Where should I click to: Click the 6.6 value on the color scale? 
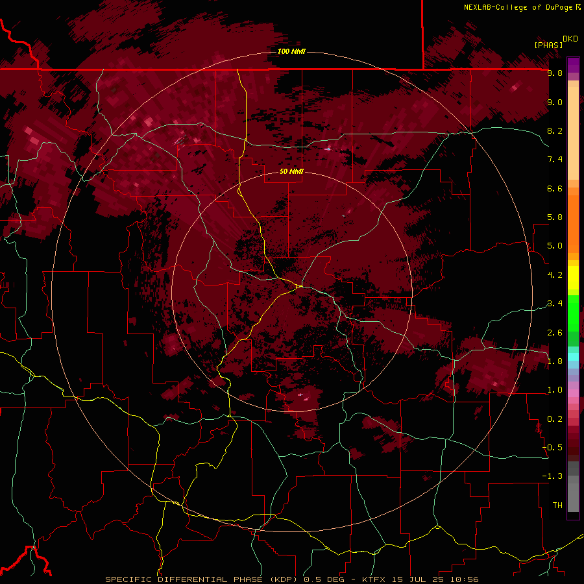click(555, 188)
